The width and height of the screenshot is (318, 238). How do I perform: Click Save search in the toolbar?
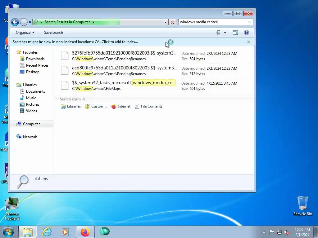pos(53,33)
